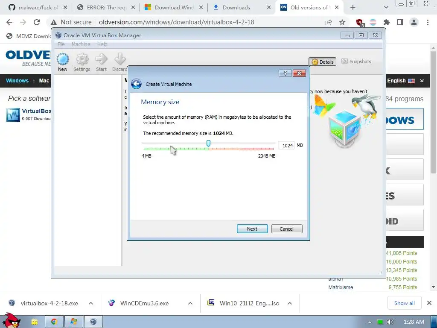Switch to Snapshots view
Screen dimensions: 437x328
356,61
